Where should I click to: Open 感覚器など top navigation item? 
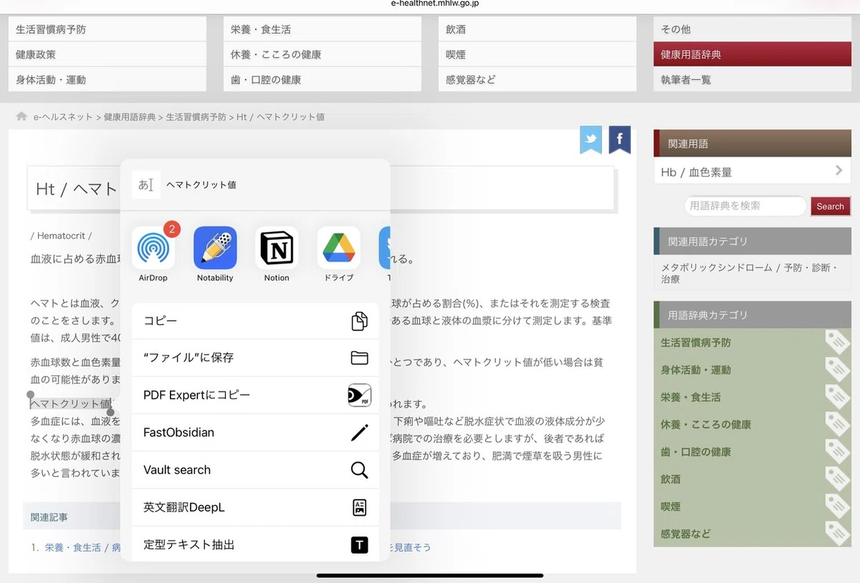(537, 79)
